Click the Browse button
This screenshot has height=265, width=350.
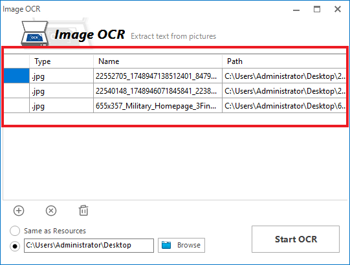(181, 245)
